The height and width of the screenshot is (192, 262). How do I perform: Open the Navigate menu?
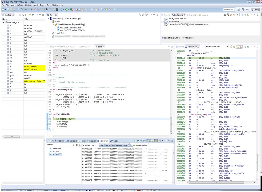coord(28,5)
